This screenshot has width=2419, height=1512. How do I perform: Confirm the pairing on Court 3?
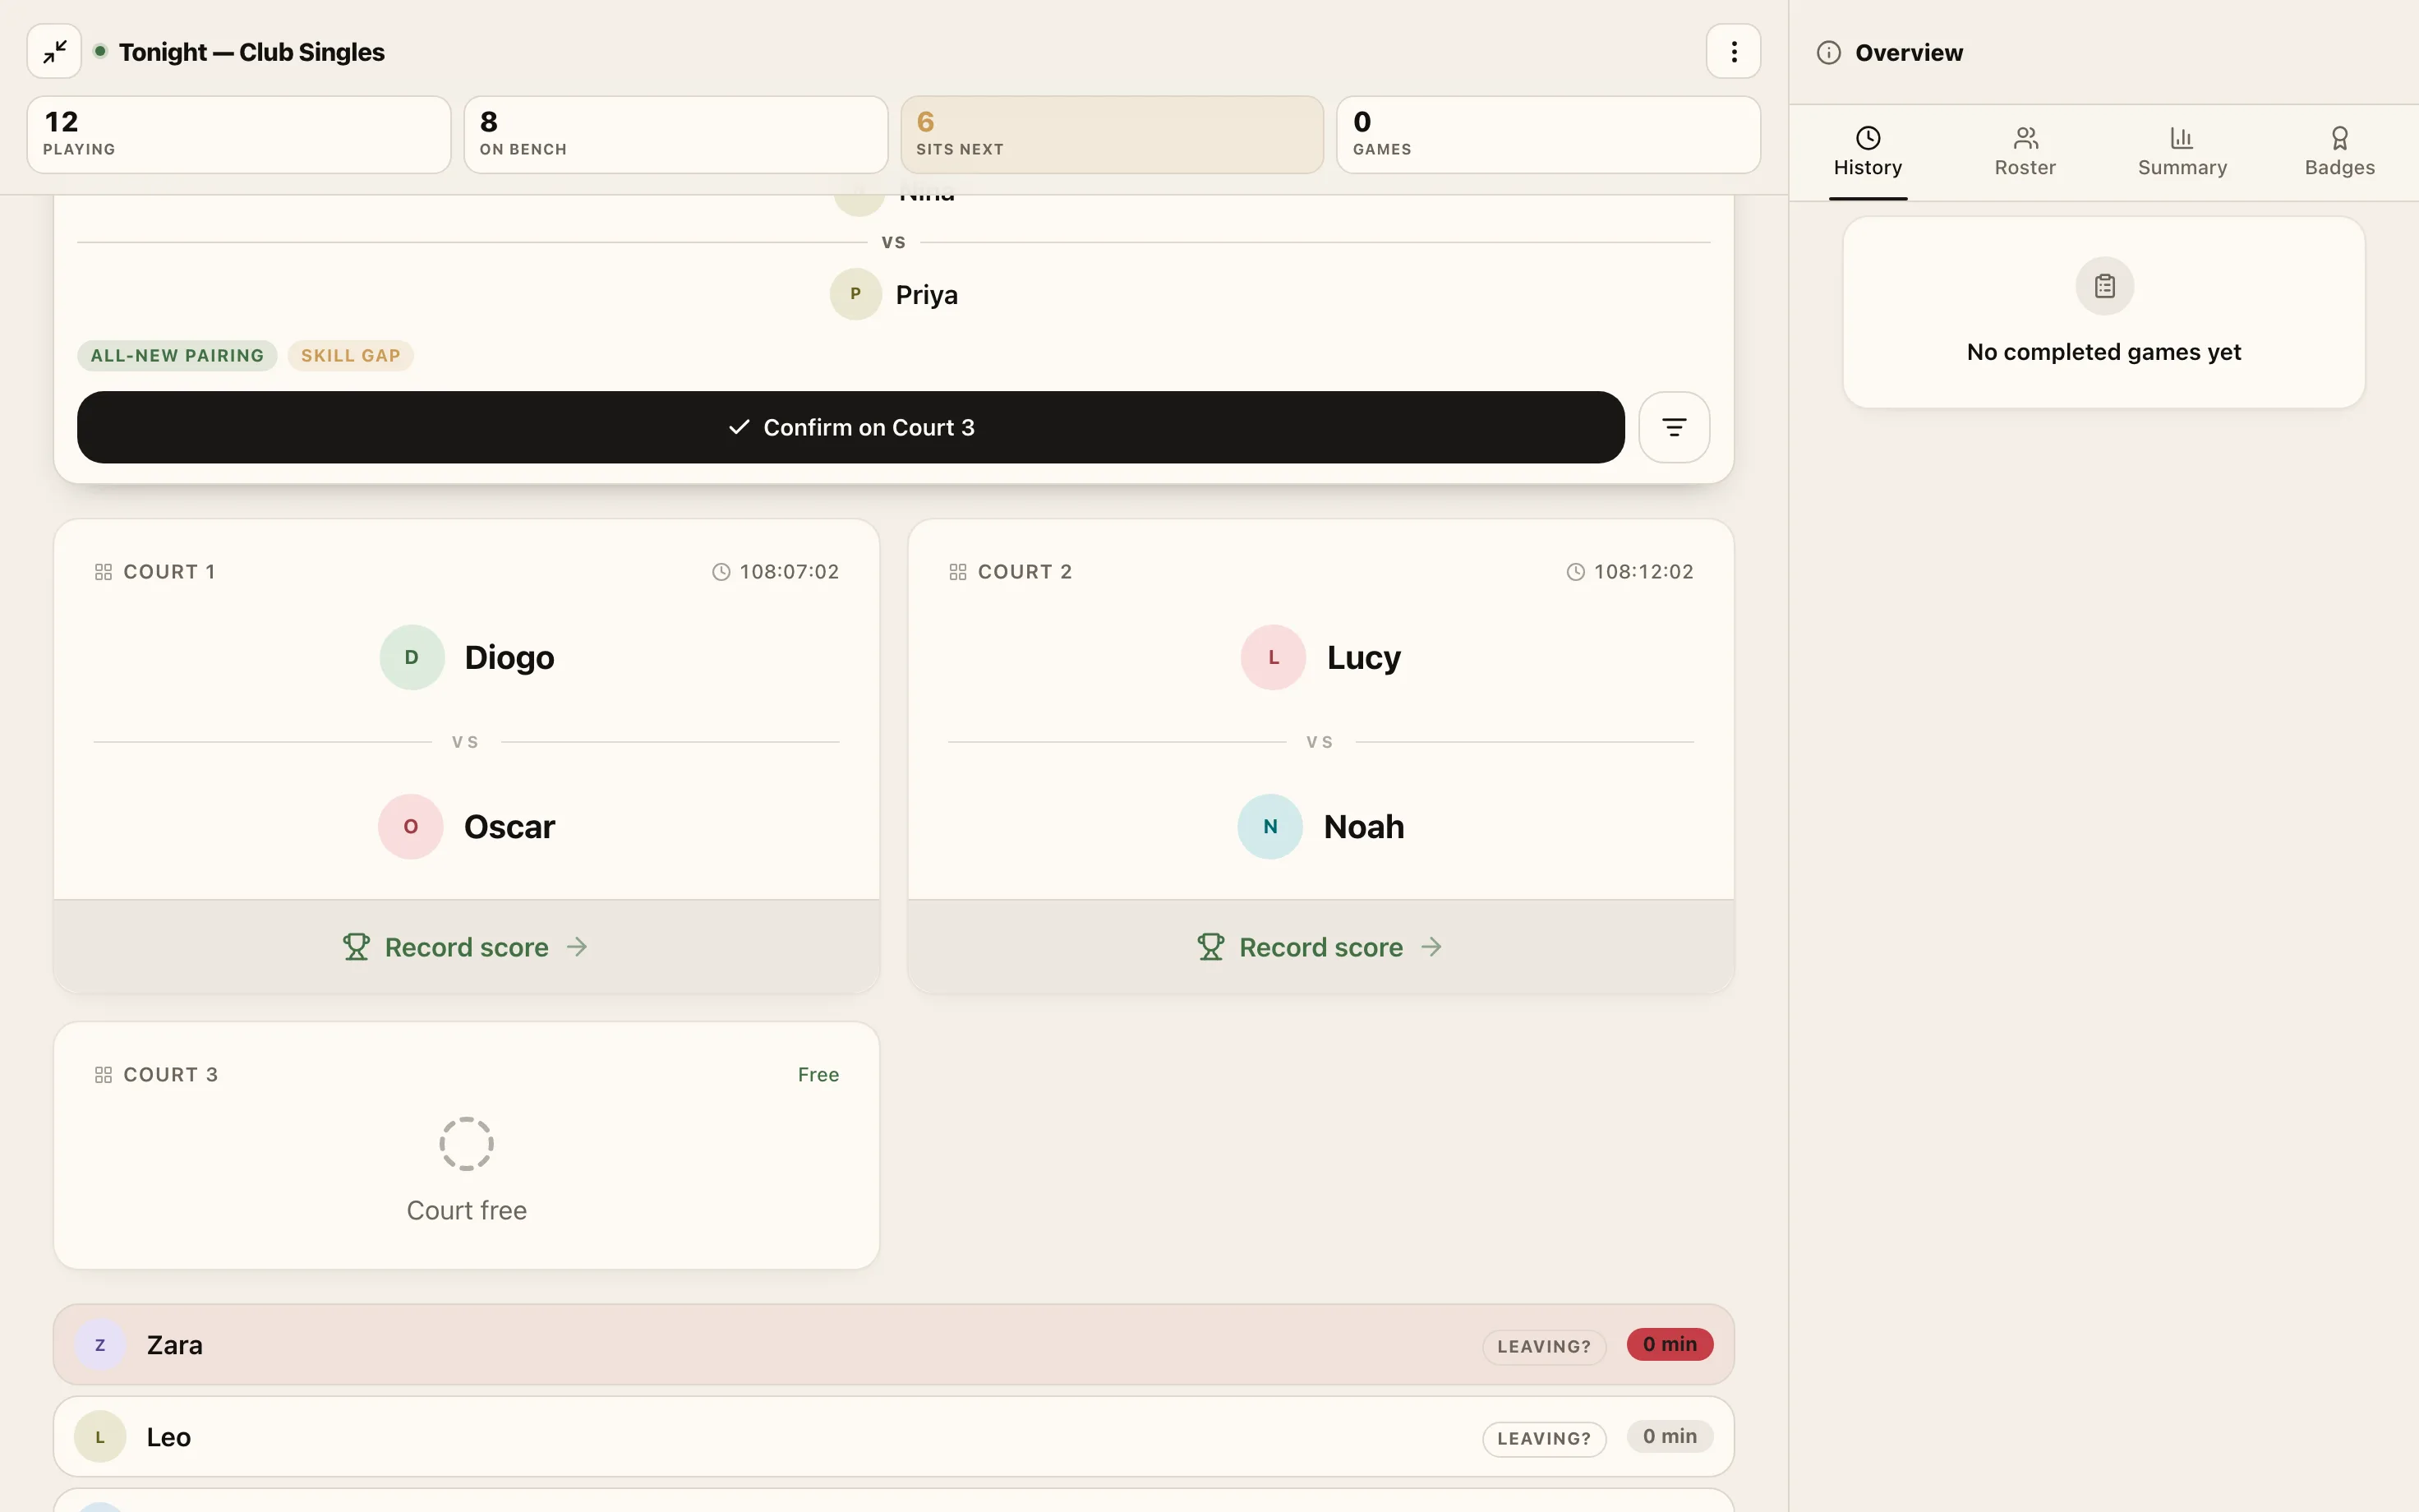click(x=850, y=427)
